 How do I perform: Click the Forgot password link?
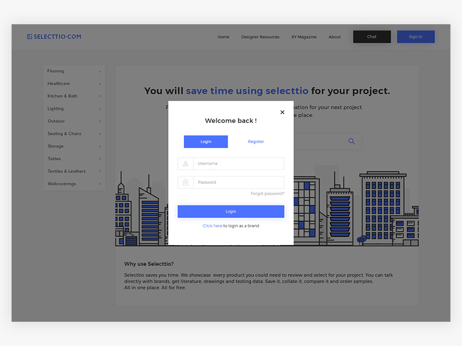268,193
